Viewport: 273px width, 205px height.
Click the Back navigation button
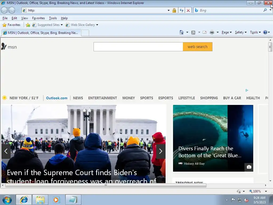coord(4,10)
